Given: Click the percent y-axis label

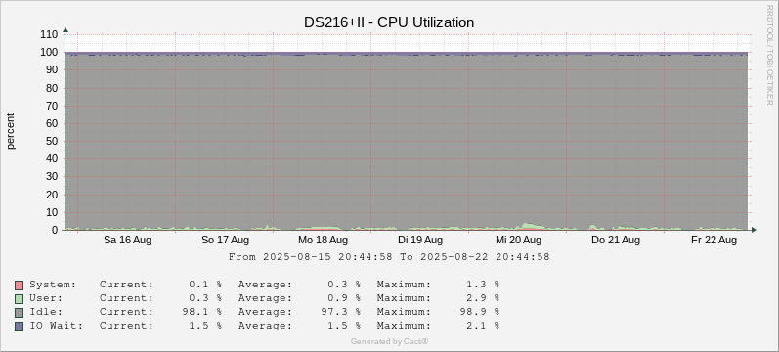Looking at the screenshot, I should coord(11,131).
